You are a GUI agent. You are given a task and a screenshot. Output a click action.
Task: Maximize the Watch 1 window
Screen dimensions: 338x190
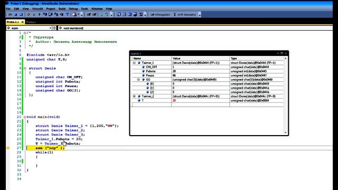[x=281, y=53]
